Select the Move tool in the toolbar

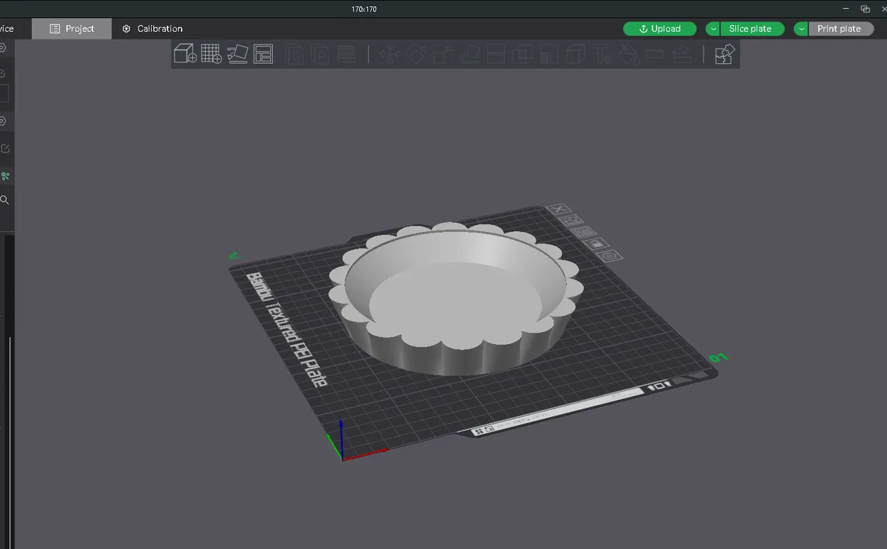pyautogui.click(x=389, y=54)
